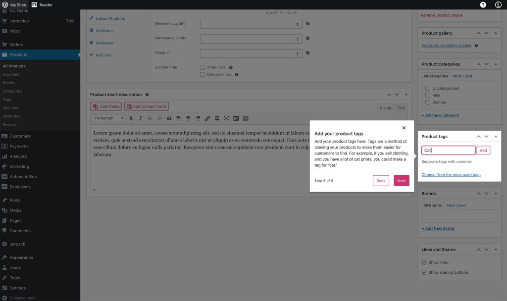Enable the Category rules checkbox
This screenshot has width=507, height=301.
coord(203,74)
